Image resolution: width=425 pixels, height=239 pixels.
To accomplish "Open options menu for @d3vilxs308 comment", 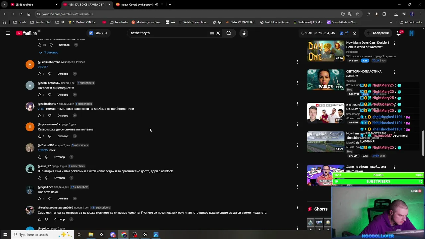I will click(297, 145).
